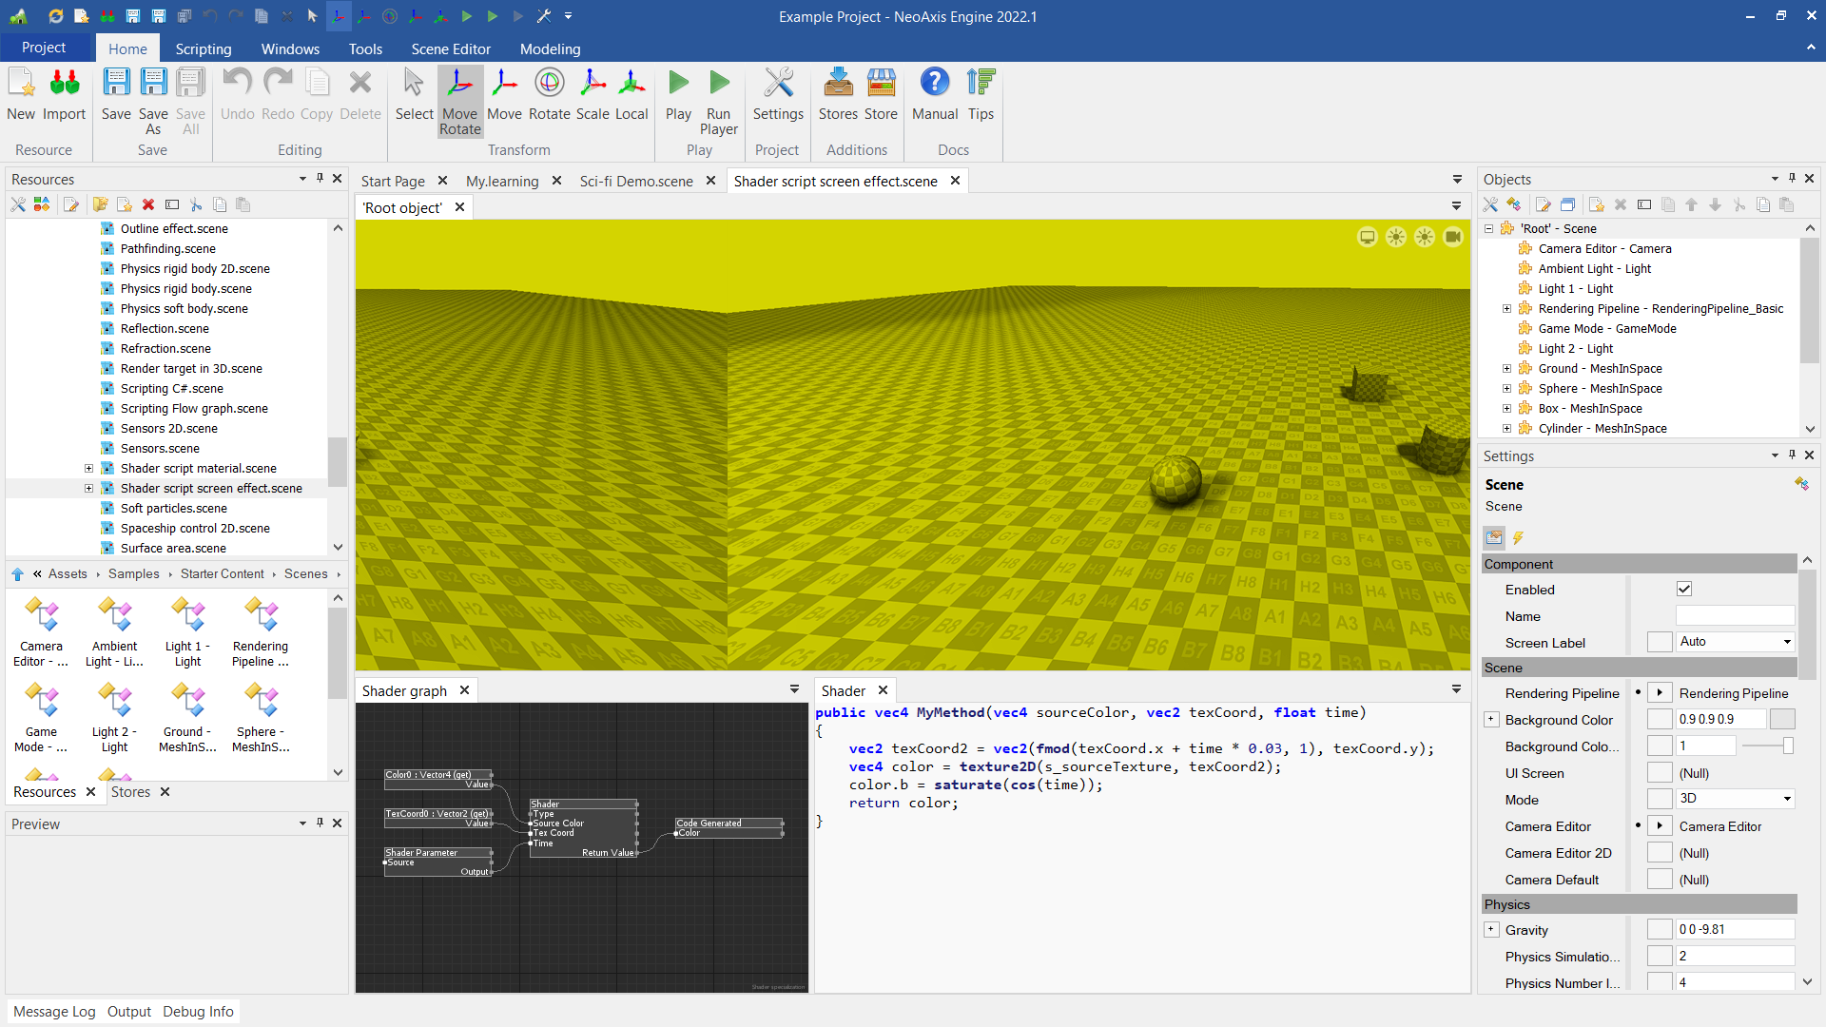Open the Manual docs icon
This screenshot has height=1027, width=1826.
click(934, 95)
